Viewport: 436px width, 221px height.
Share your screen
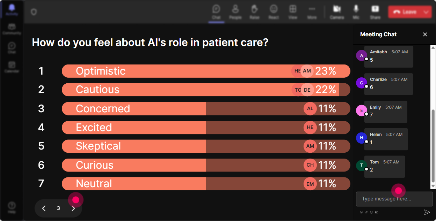375,12
